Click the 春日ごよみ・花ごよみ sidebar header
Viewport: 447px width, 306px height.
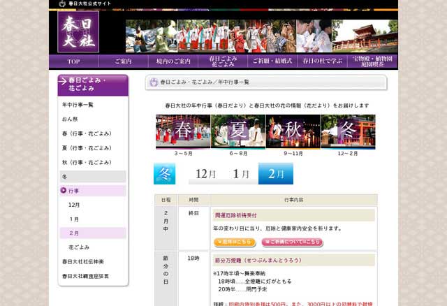tap(93, 85)
